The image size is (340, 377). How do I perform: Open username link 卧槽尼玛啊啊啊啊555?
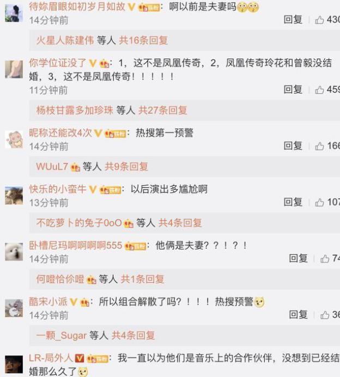click(76, 246)
